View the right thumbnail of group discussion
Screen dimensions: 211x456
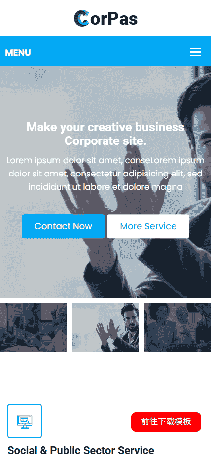(177, 327)
